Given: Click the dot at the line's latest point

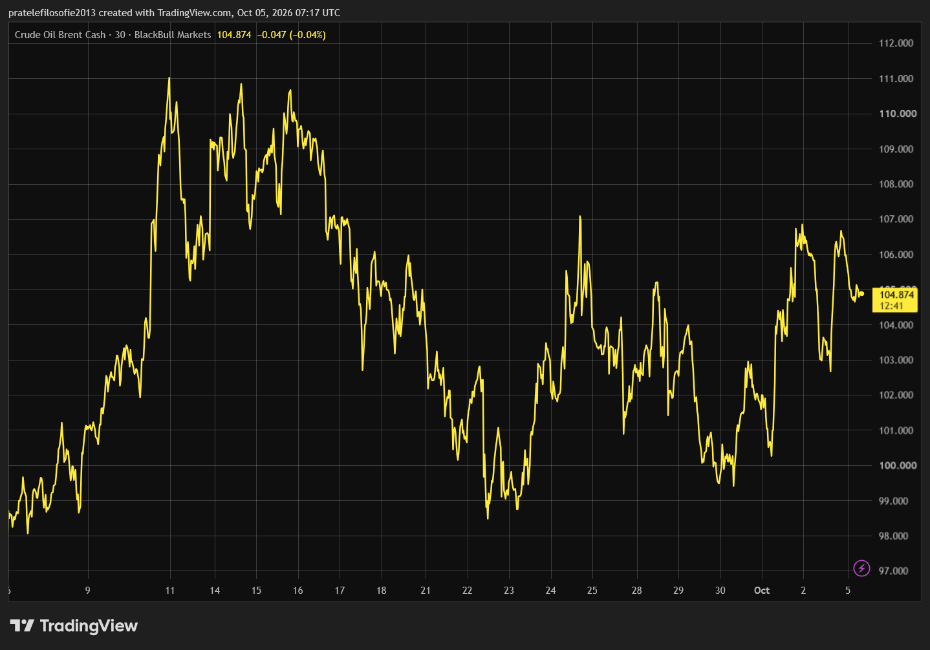Looking at the screenshot, I should [861, 294].
